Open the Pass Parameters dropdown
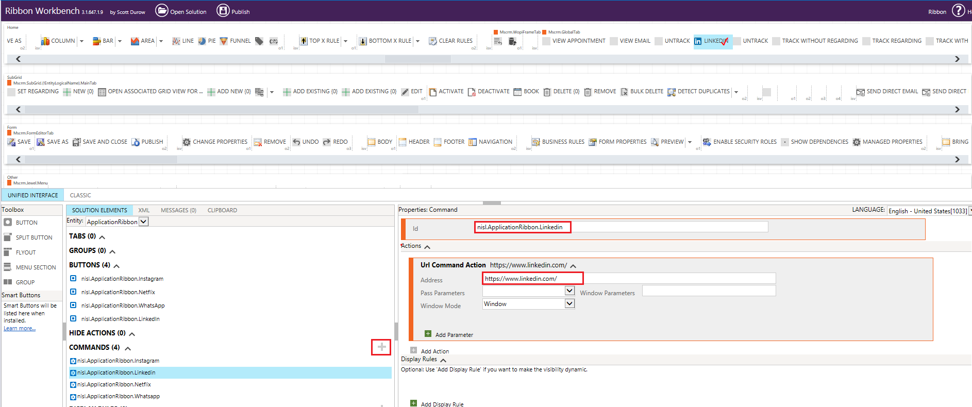Image resolution: width=972 pixels, height=407 pixels. [569, 291]
